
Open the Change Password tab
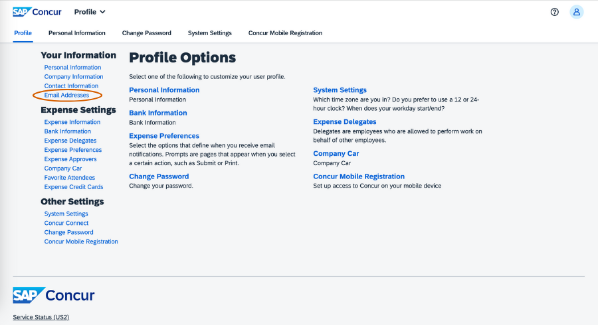click(146, 33)
